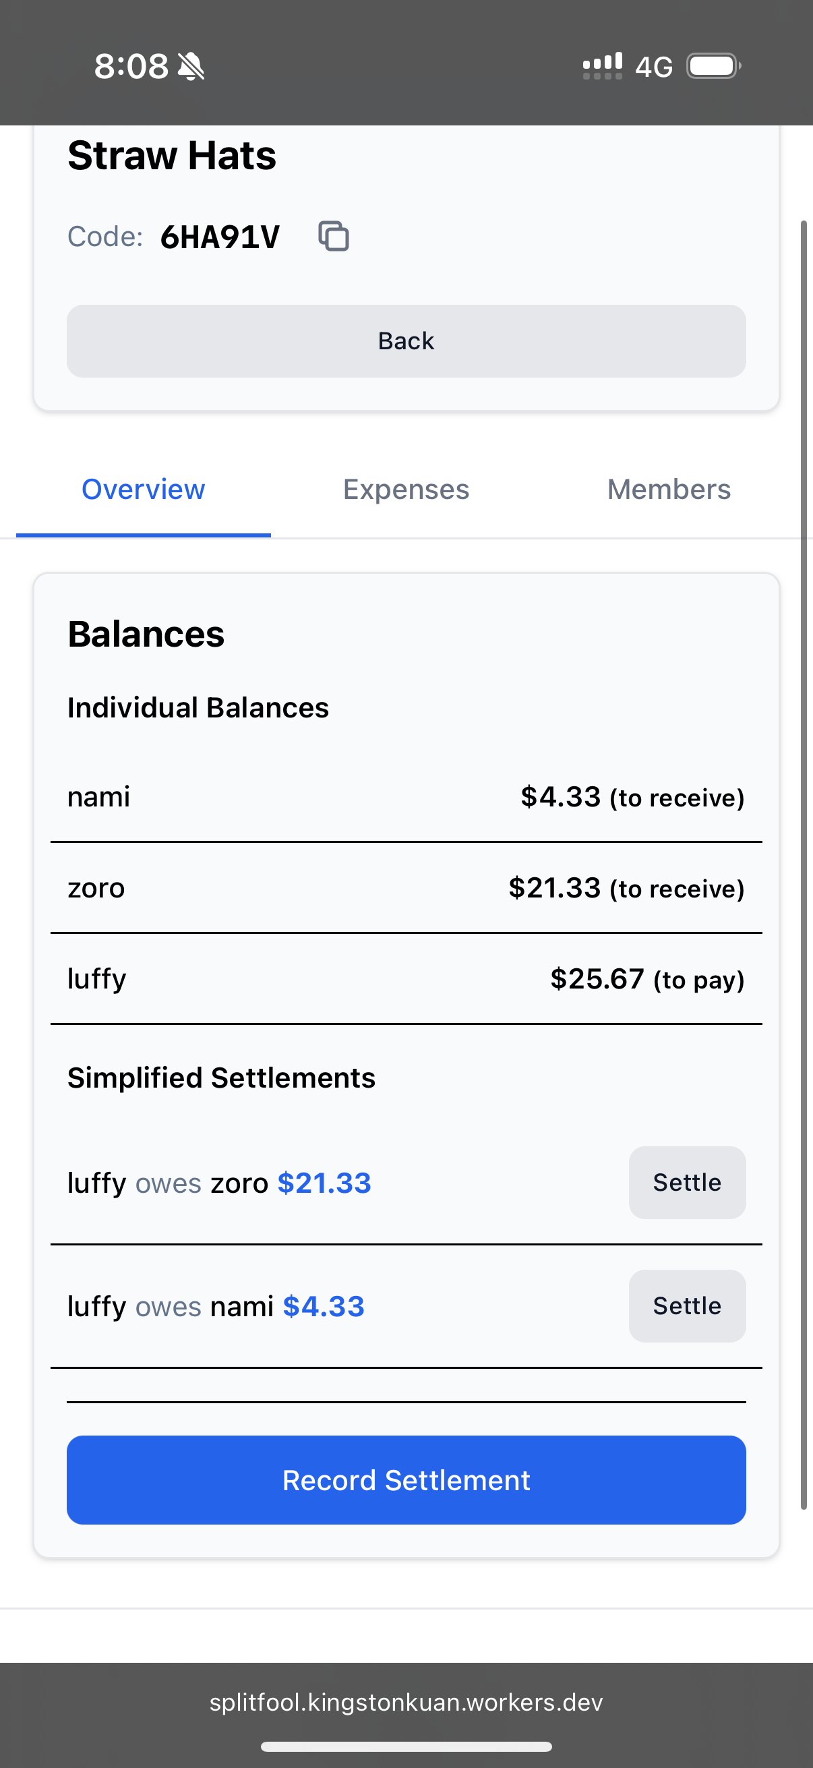Tap the signal strength bars
The height and width of the screenshot is (1768, 813).
coord(603,67)
